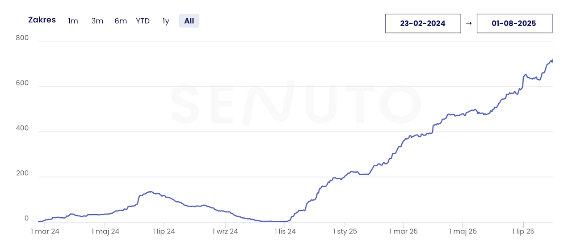Choose the 6m time range
The height and width of the screenshot is (245, 572).
(x=120, y=21)
